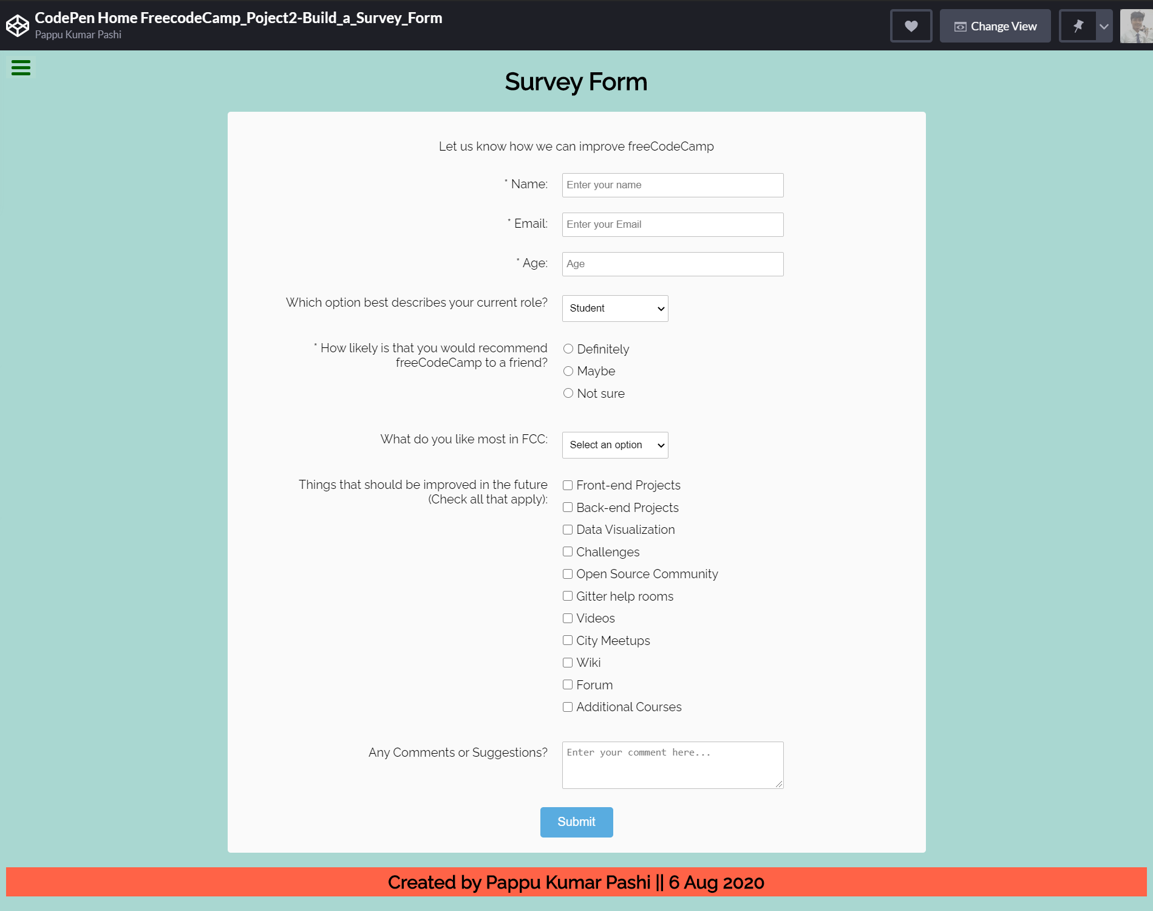Check the Challenges checkbox

coord(568,551)
